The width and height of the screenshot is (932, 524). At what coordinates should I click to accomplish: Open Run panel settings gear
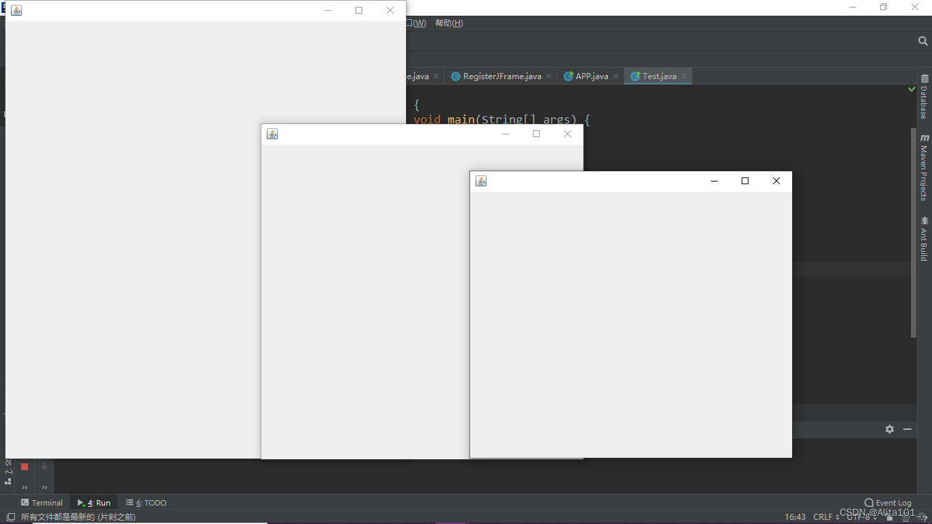(890, 429)
